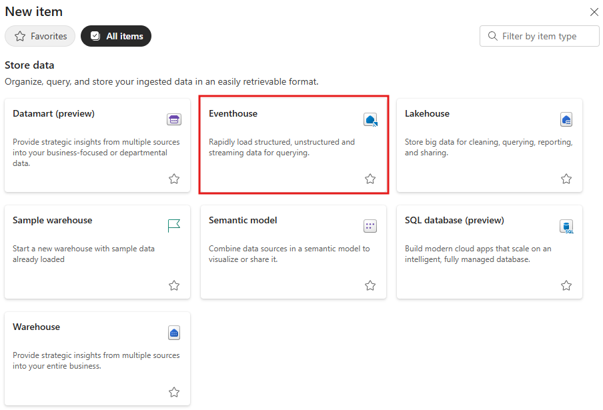The height and width of the screenshot is (410, 603).
Task: Favorite the Eventhouse item
Action: click(x=370, y=179)
